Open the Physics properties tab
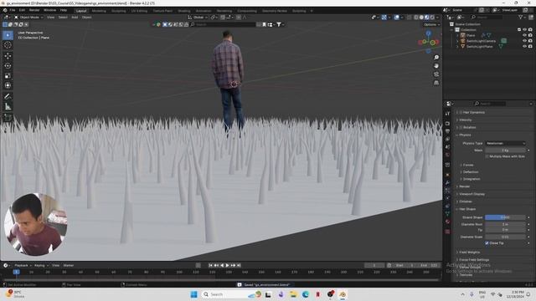This screenshot has width=536, height=301. (447, 198)
